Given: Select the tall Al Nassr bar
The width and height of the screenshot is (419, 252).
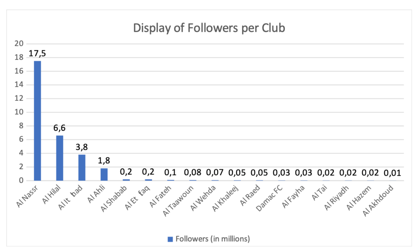Looking at the screenshot, I should pos(38,120).
